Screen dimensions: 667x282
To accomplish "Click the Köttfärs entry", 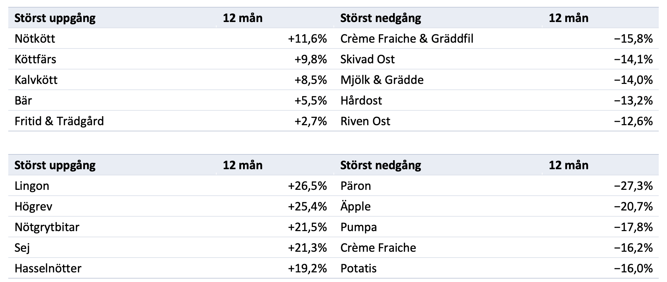I will [x=35, y=59].
